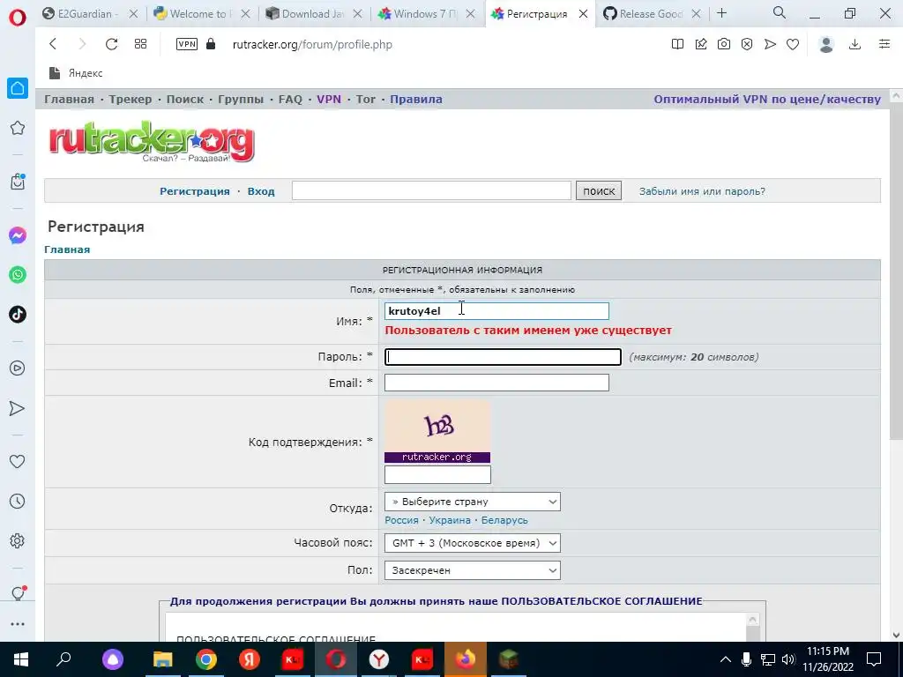Open FAQ in the site menu
The height and width of the screenshot is (677, 903).
pyautogui.click(x=290, y=99)
